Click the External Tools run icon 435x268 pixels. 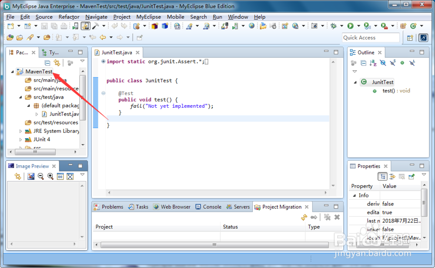(x=384, y=26)
